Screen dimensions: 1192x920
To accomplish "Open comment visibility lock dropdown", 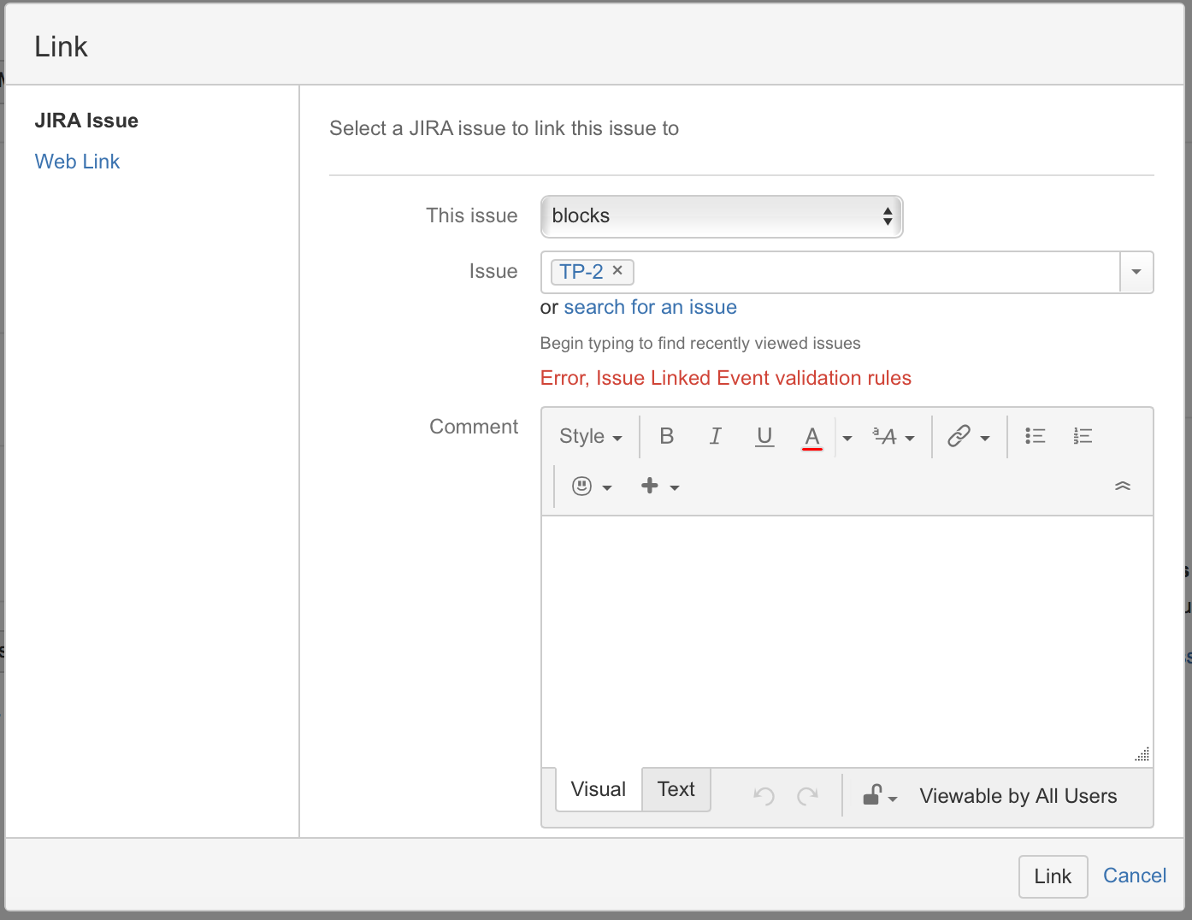I will [x=880, y=796].
